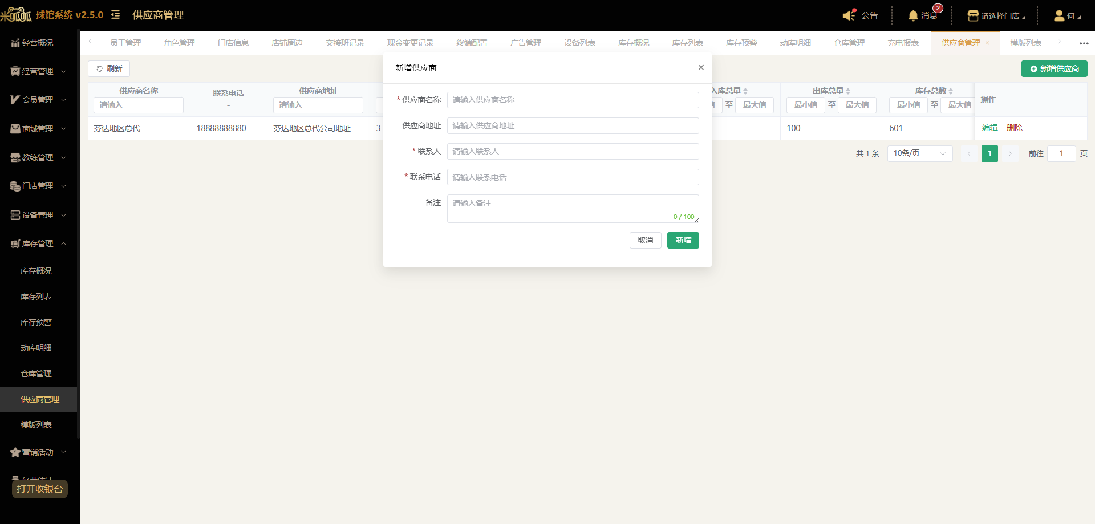This screenshot has width=1095, height=524.
Task: Click the next page arrow
Action: pyautogui.click(x=1010, y=153)
